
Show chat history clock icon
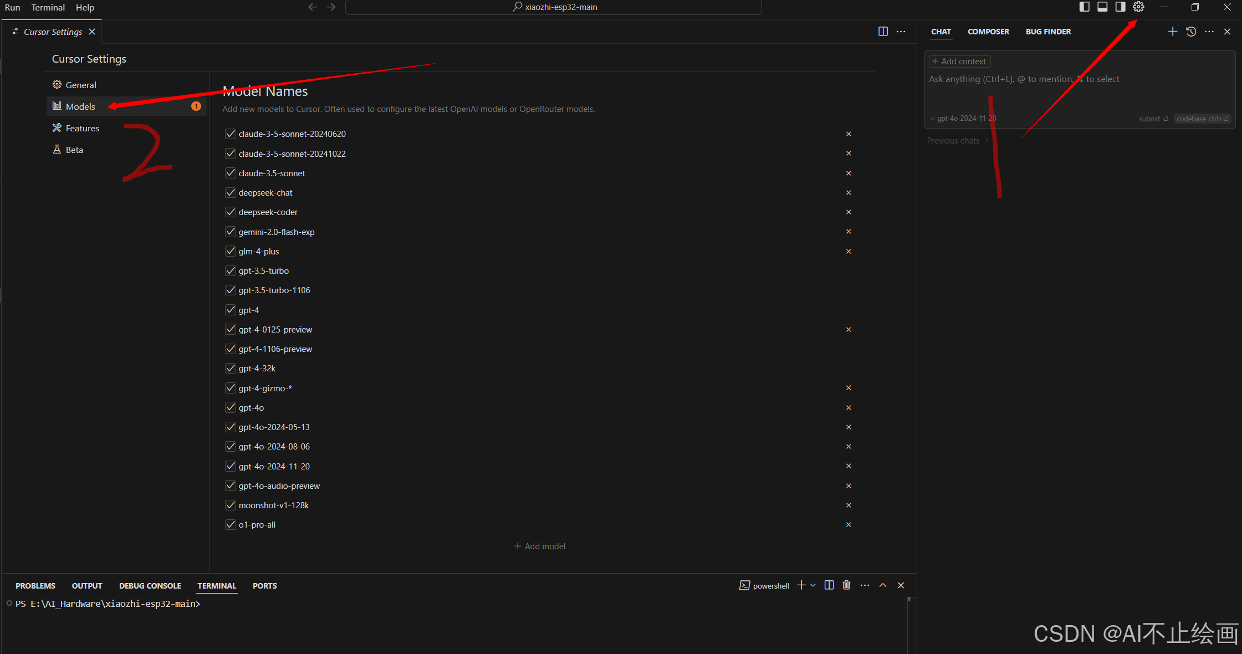[1191, 32]
